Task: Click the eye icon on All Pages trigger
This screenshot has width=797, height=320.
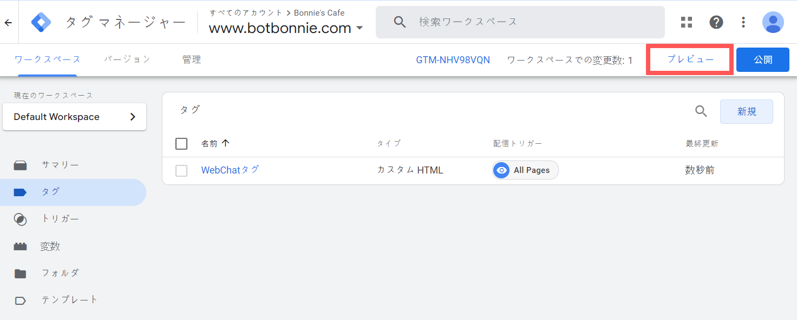Action: coord(502,170)
